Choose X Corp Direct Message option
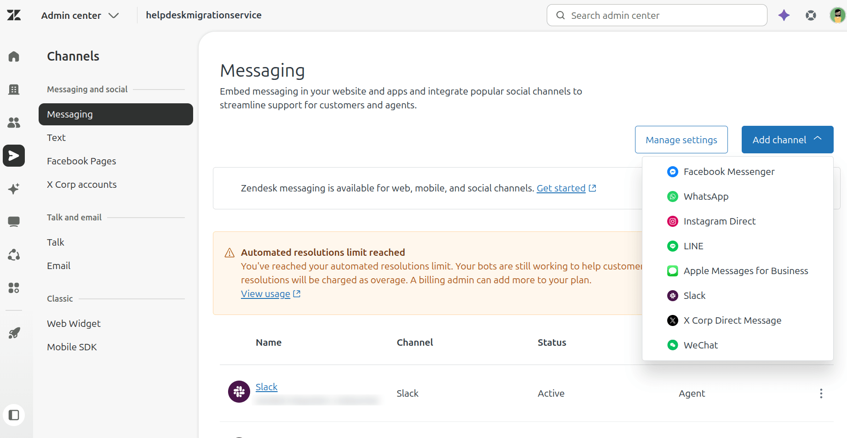This screenshot has height=438, width=847. point(738,320)
